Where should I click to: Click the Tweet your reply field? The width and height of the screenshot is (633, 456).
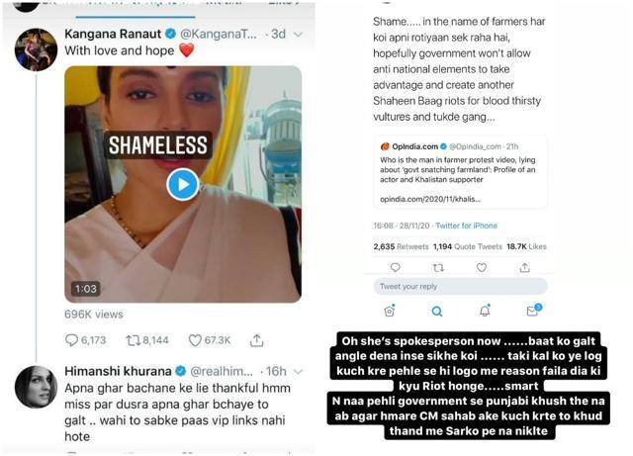[x=460, y=287]
